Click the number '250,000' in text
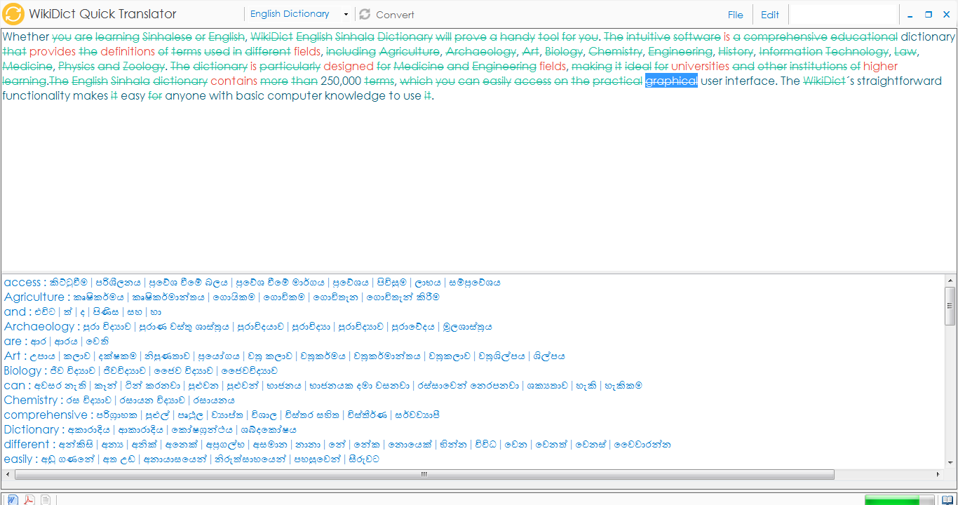Screen dimensions: 958x505 tap(341, 81)
